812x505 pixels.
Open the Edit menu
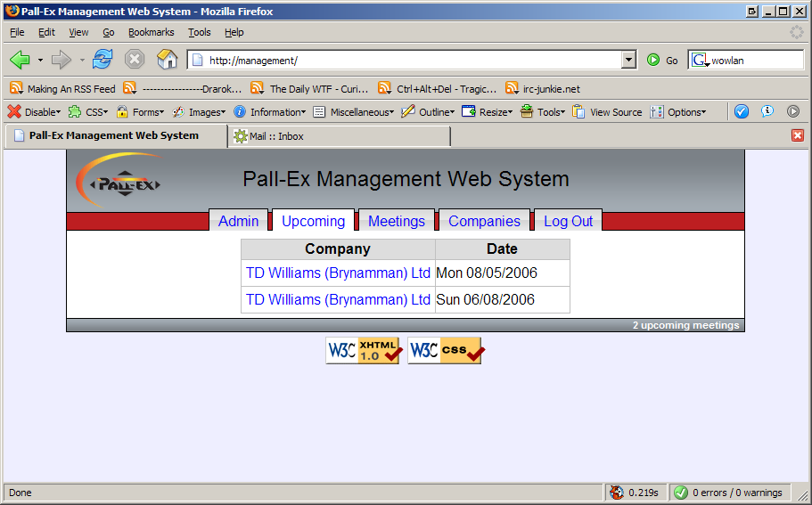point(46,32)
